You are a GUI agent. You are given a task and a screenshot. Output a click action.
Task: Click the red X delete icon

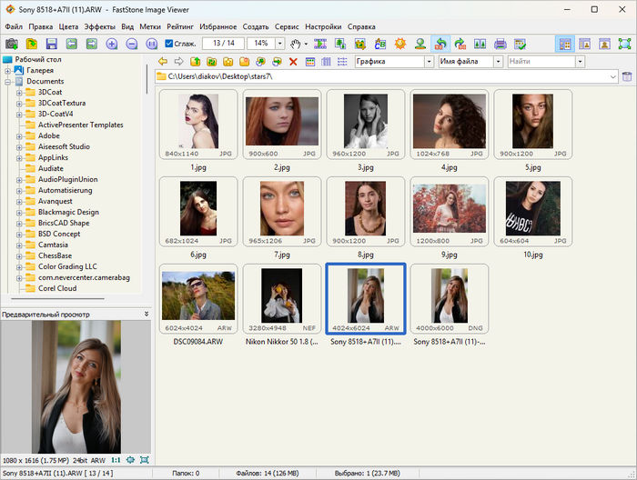[x=293, y=61]
